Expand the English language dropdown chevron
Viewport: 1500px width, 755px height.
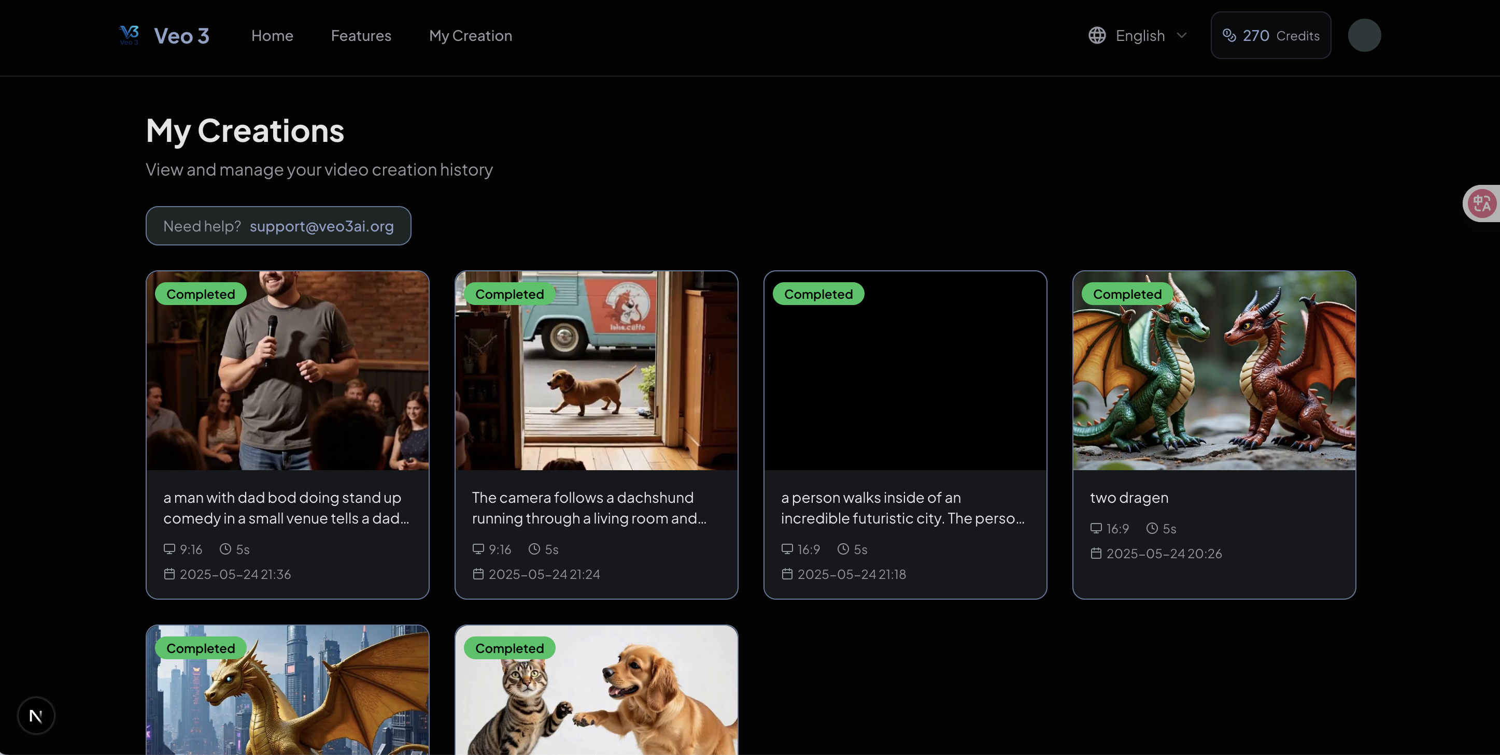click(1181, 36)
